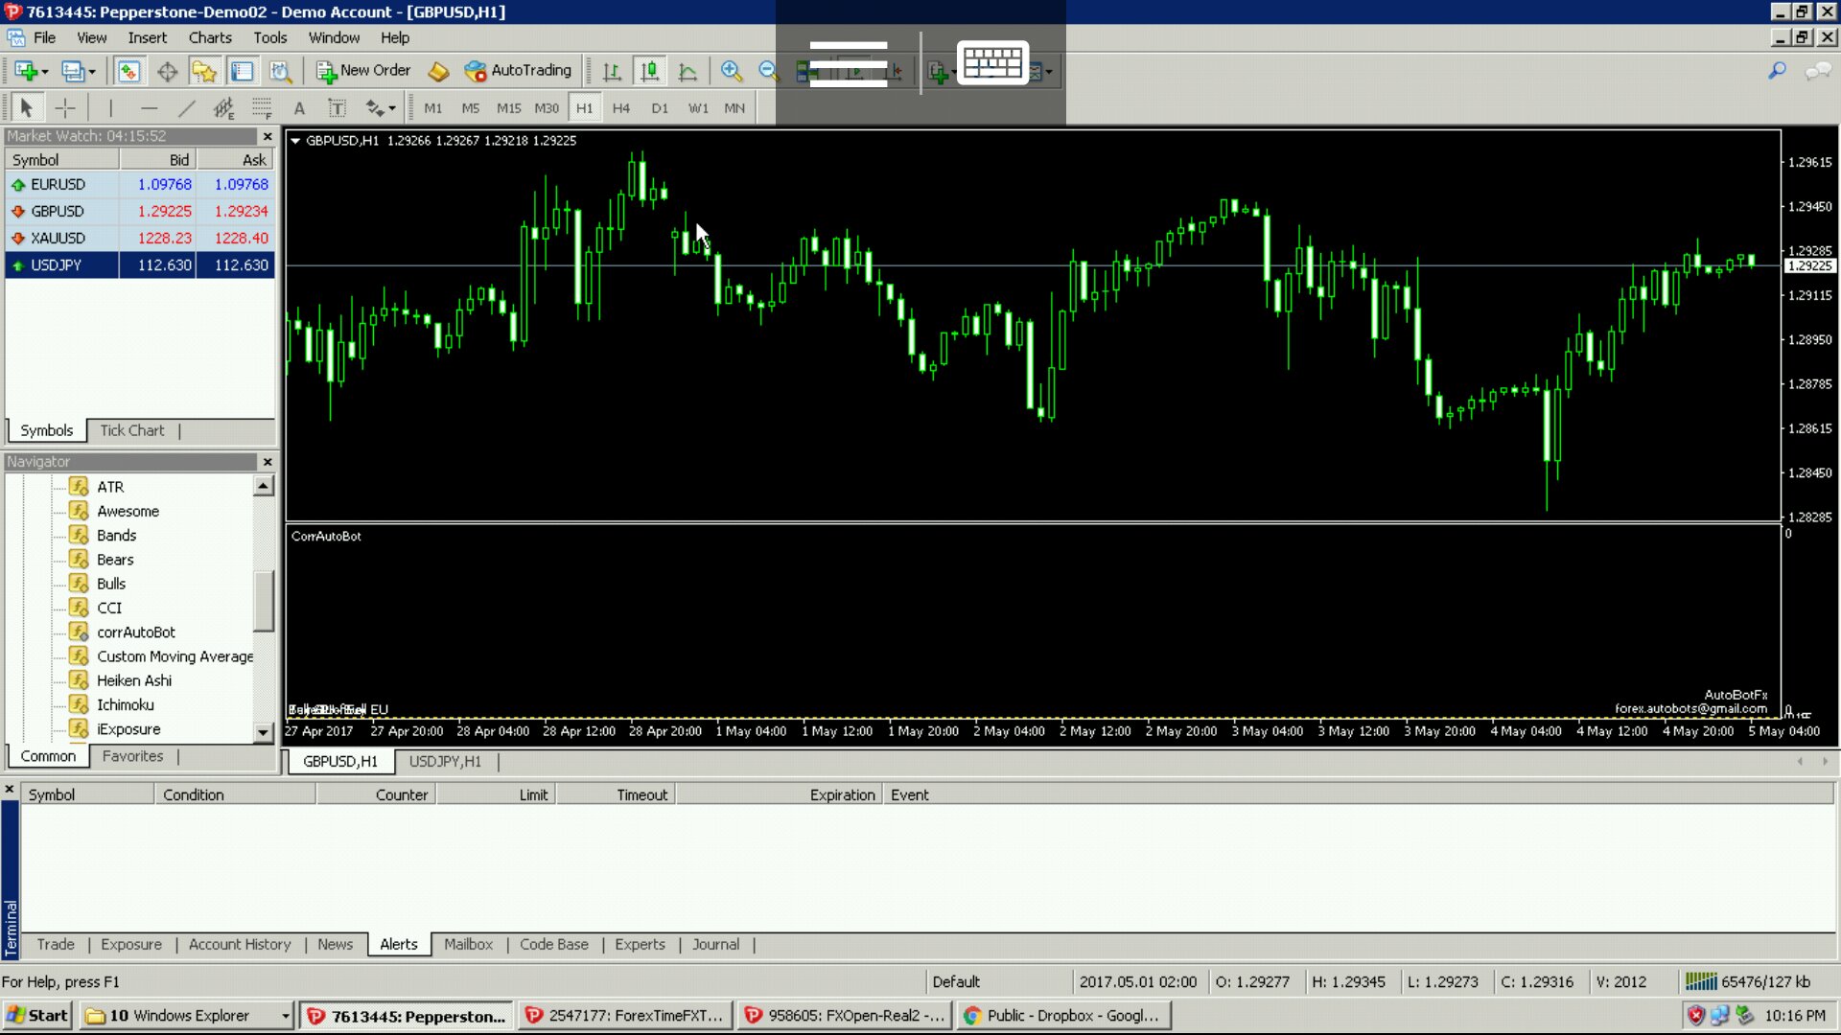Viewport: 1841px width, 1035px height.
Task: Open the profiles dropdown arrow
Action: 92,71
